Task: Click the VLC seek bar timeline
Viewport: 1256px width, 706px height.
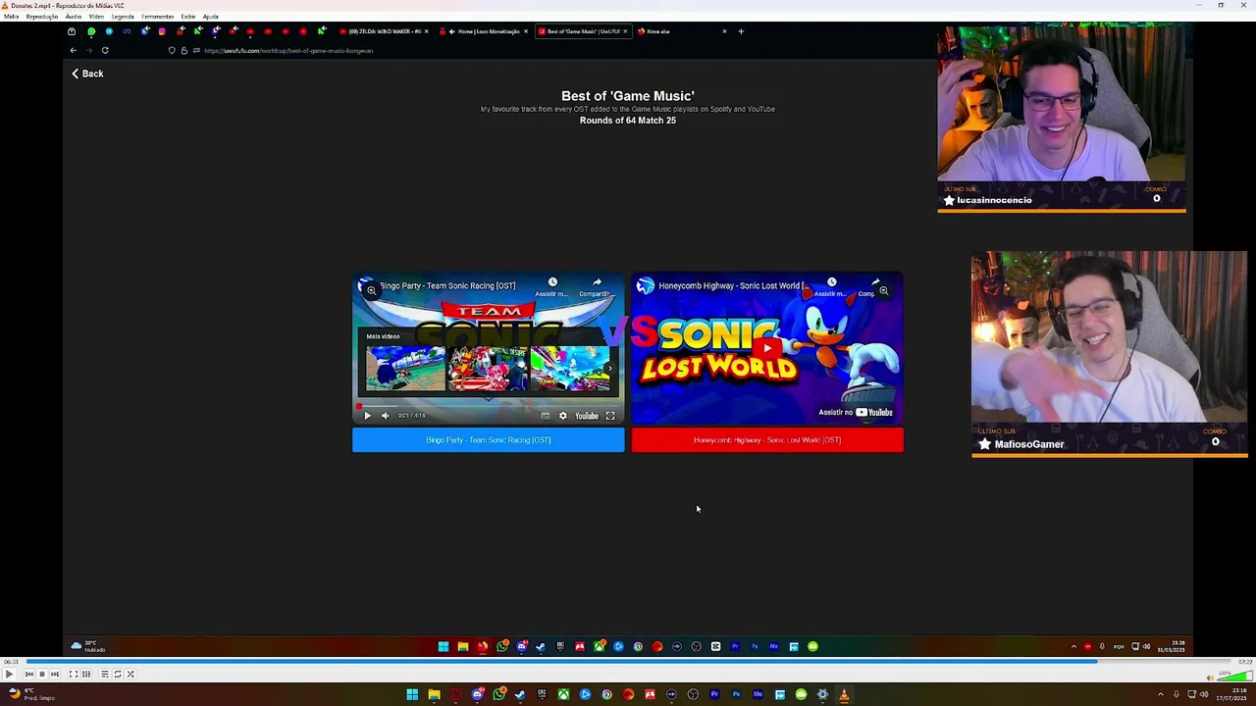Action: pyautogui.click(x=628, y=662)
